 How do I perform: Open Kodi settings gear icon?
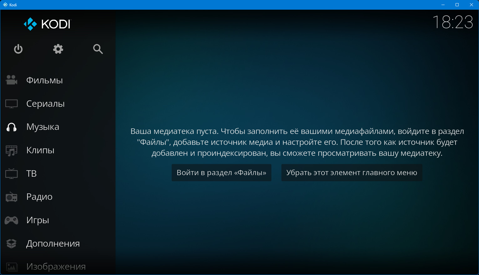(x=58, y=49)
